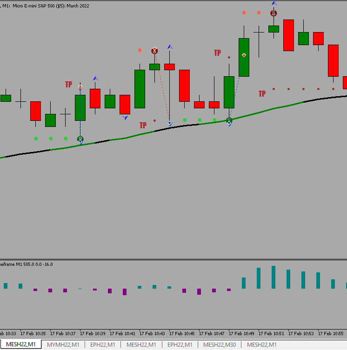Click the 17 Feb 10:55 time axis label
This screenshot has width=347, height=350.
pyautogui.click(x=331, y=333)
